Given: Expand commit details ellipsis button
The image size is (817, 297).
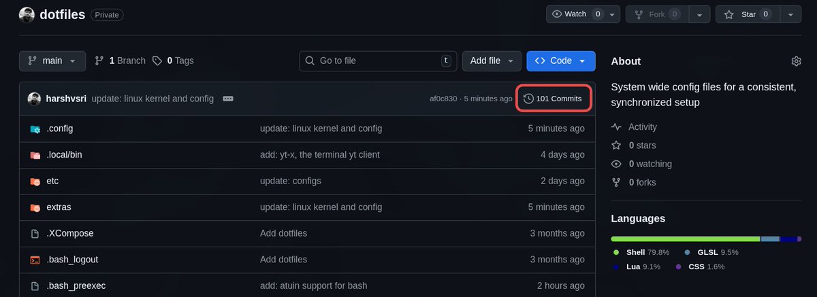Looking at the screenshot, I should click(228, 99).
